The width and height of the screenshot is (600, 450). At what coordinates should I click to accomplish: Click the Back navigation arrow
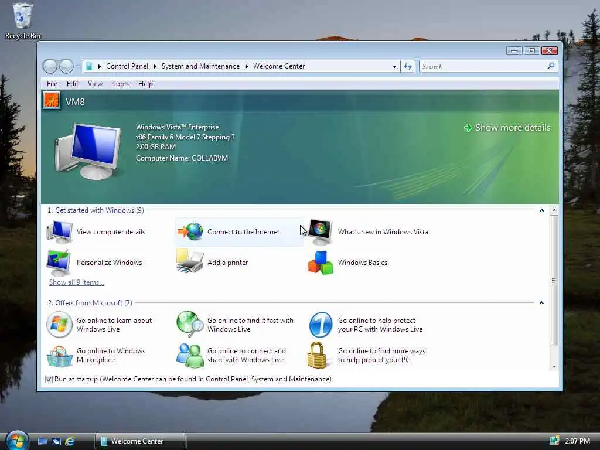coord(50,66)
